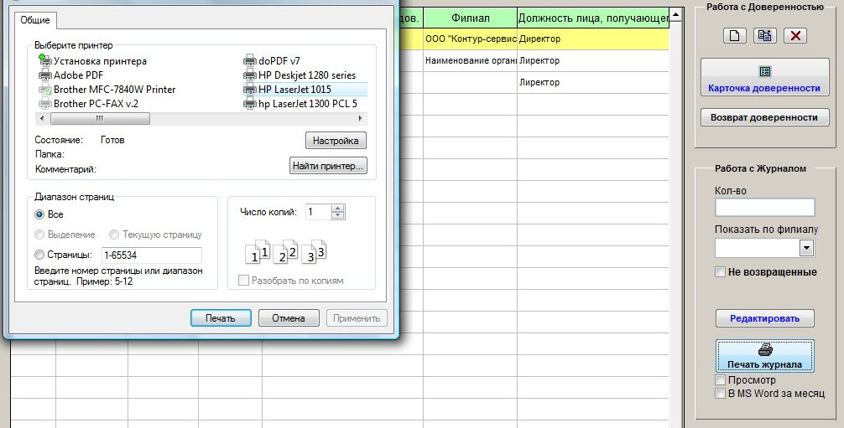This screenshot has height=428, width=844.
Task: Open Карточка доверенности card button
Action: (764, 77)
